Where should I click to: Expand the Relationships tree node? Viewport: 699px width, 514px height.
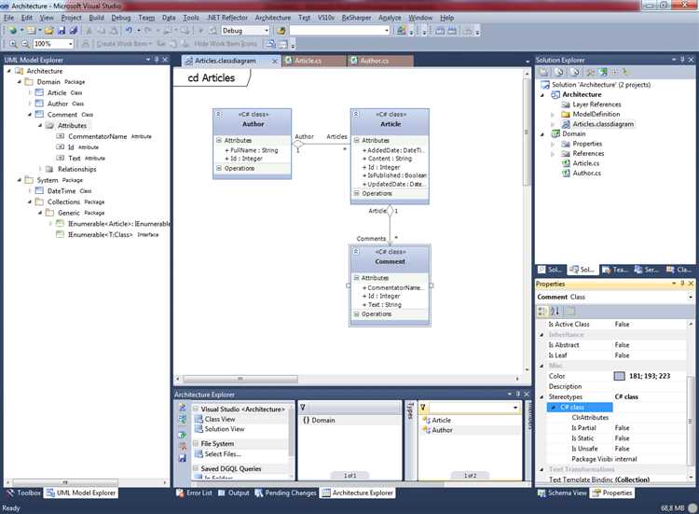click(x=40, y=169)
